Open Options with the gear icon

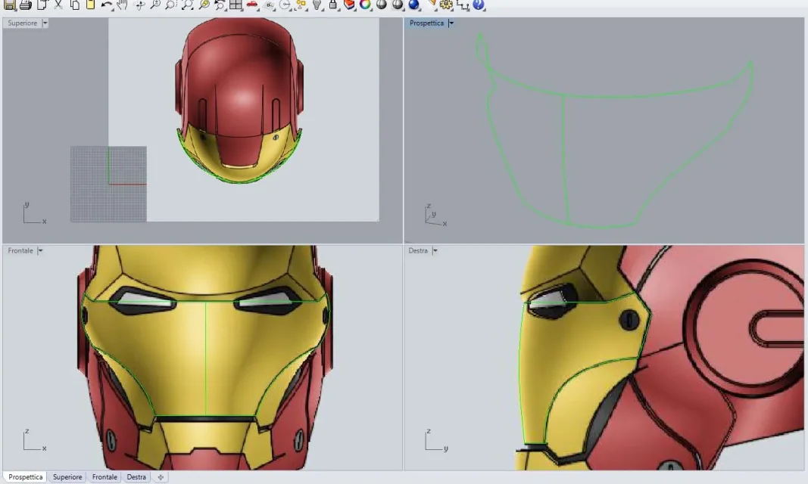point(446,5)
